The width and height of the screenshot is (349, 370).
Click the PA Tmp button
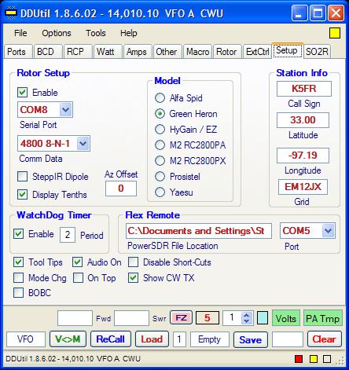[x=323, y=318]
